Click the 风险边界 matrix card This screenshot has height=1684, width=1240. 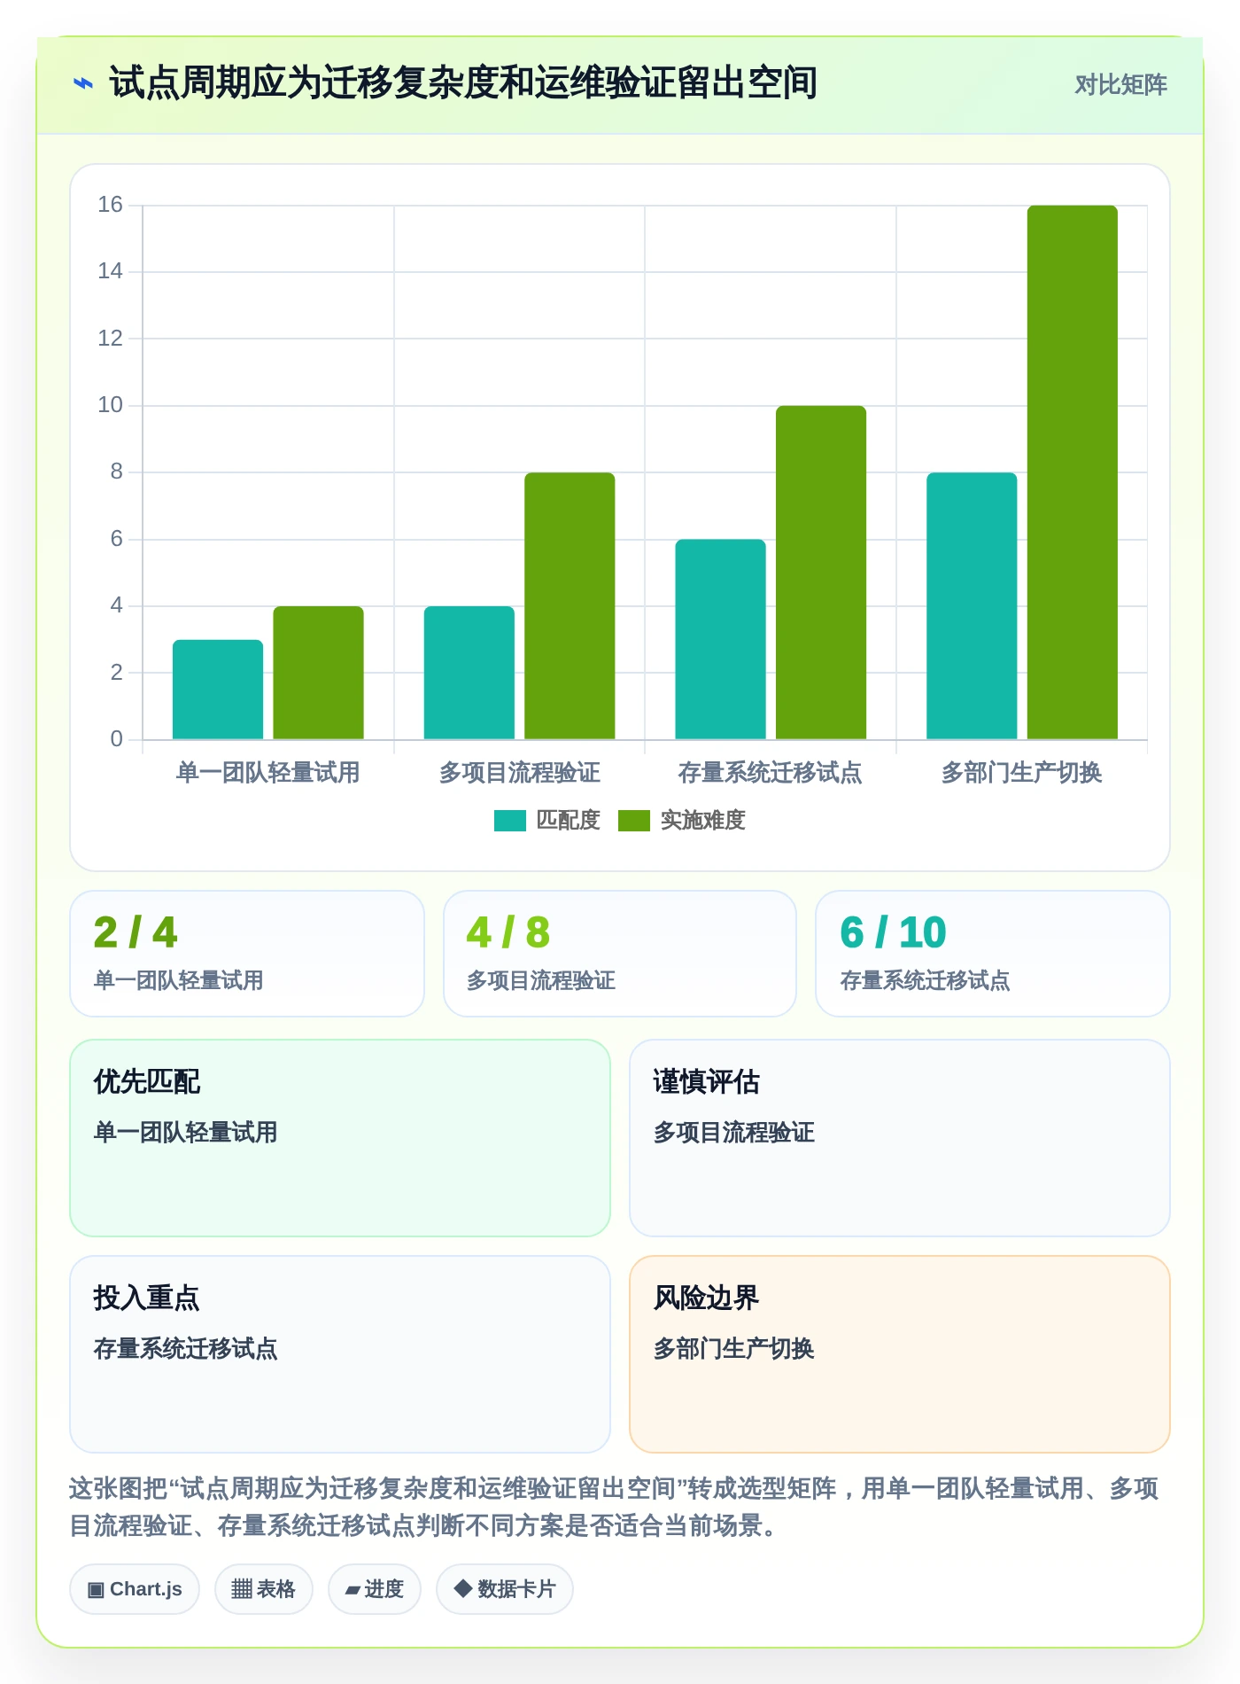pyautogui.click(x=900, y=1354)
